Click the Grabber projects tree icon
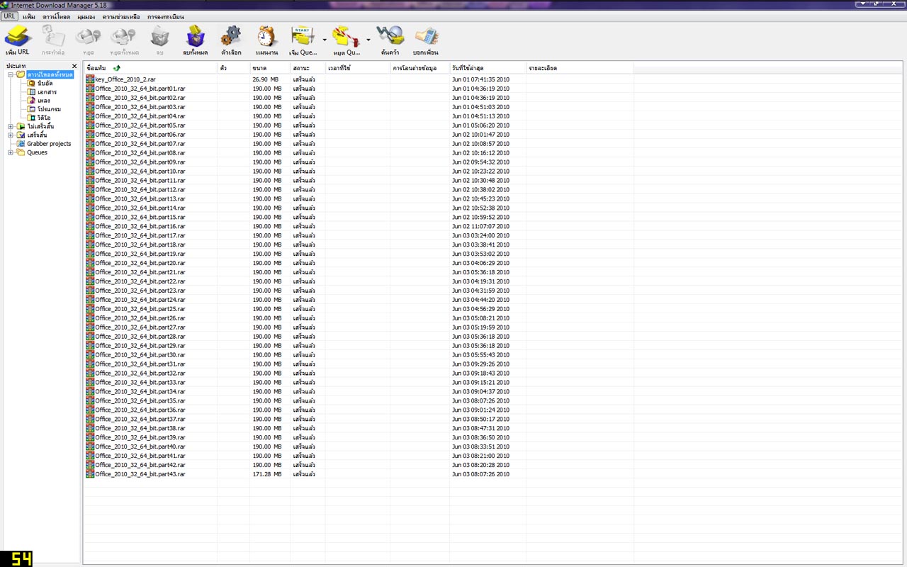 click(x=21, y=144)
